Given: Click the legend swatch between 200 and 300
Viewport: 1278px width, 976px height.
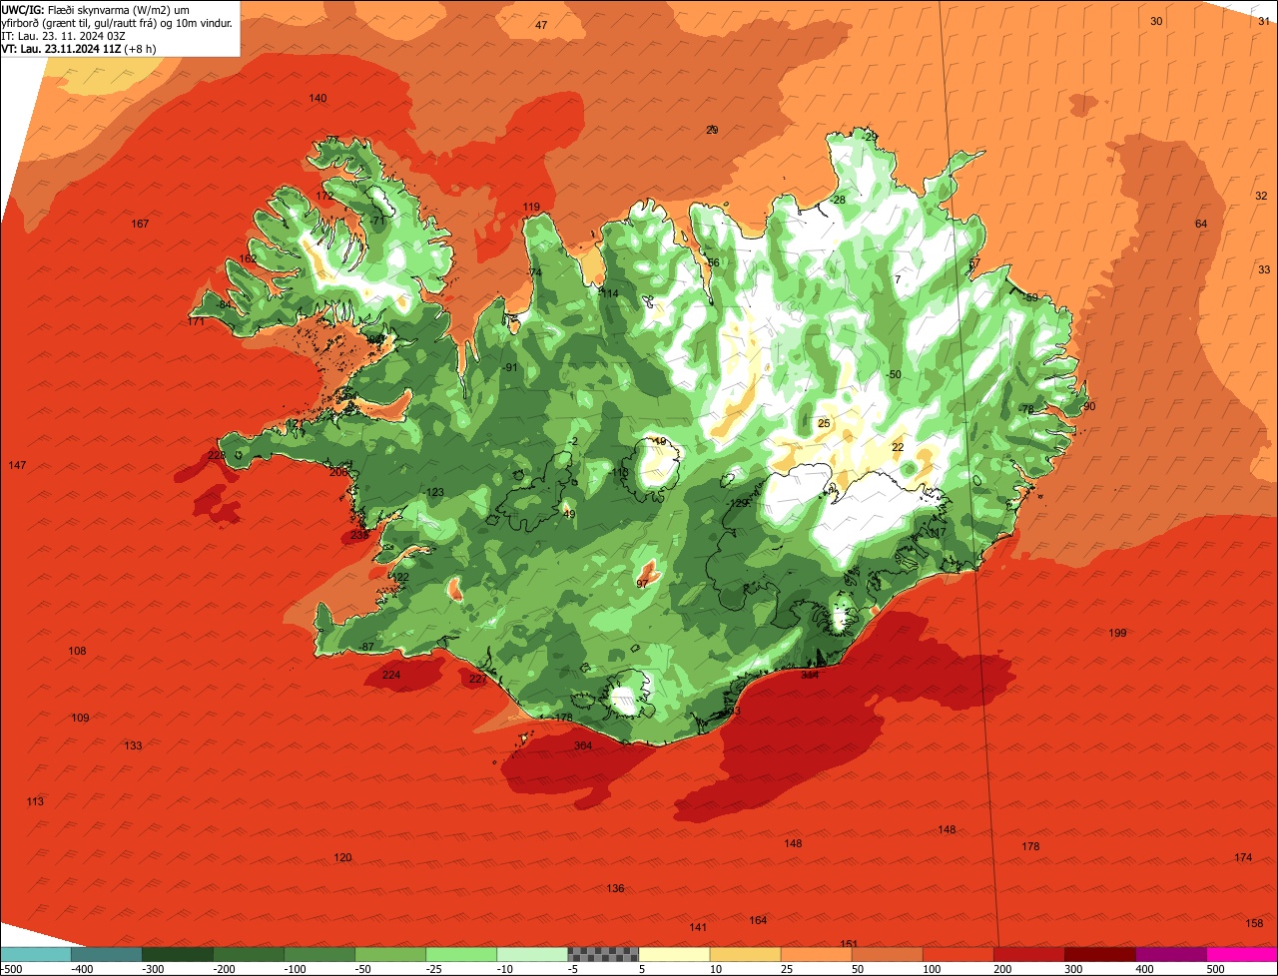Looking at the screenshot, I should (1028, 954).
